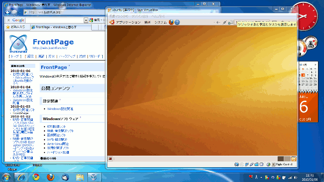Click Internet Explorer's forward arrow button
This screenshot has width=324, height=182.
click(x=14, y=12)
